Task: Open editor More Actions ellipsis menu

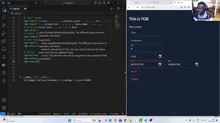Action: point(122,9)
